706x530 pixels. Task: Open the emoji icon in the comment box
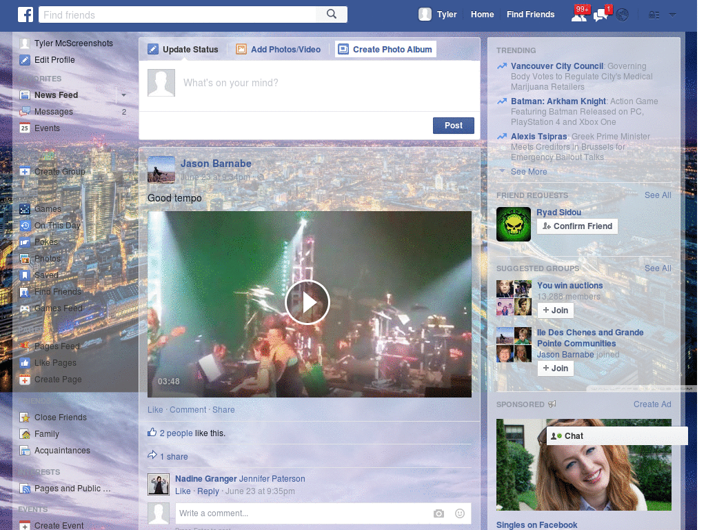pyautogui.click(x=459, y=513)
